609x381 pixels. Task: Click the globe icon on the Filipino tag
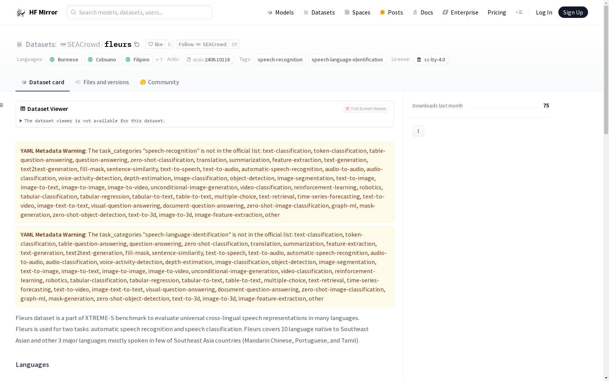(128, 59)
